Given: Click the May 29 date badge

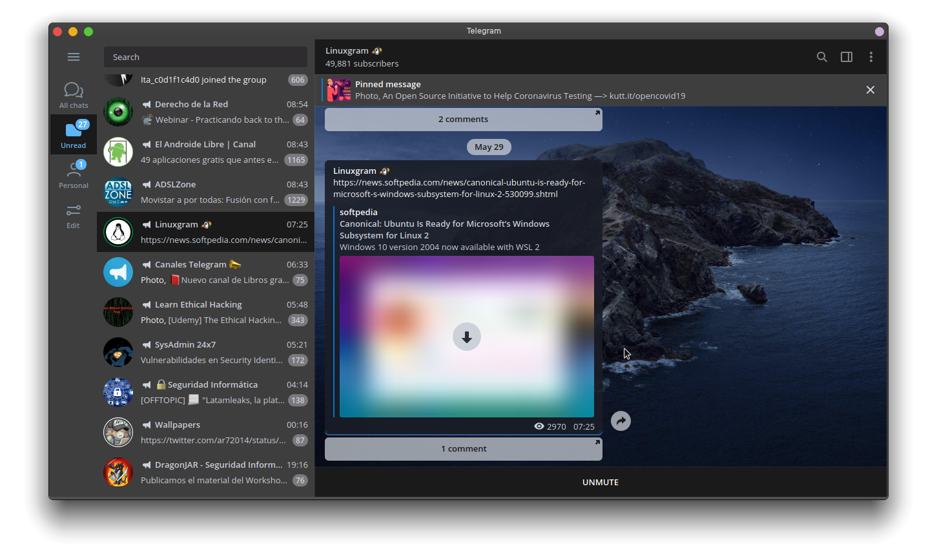Looking at the screenshot, I should pyautogui.click(x=489, y=147).
